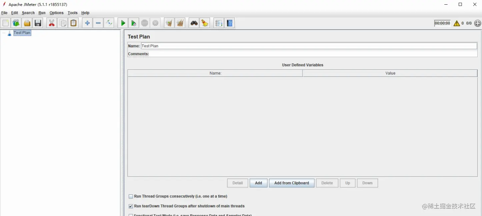This screenshot has width=482, height=216.
Task: Click the Help question mark icon
Action: tap(230, 23)
